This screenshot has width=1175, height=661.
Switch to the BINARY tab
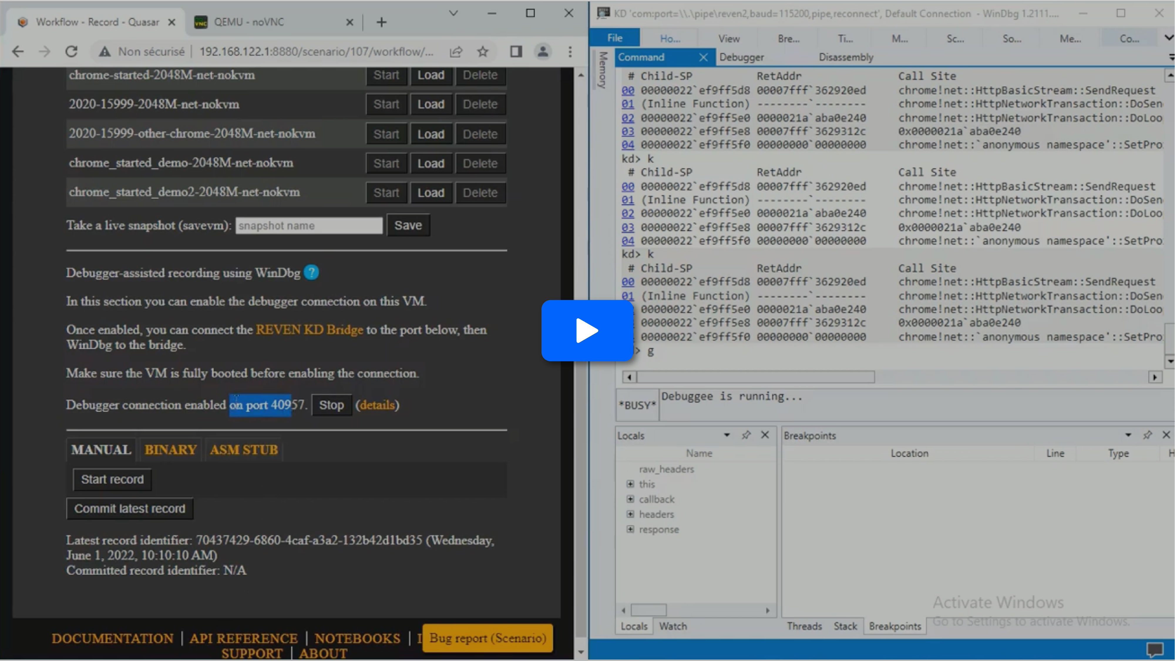pos(170,450)
